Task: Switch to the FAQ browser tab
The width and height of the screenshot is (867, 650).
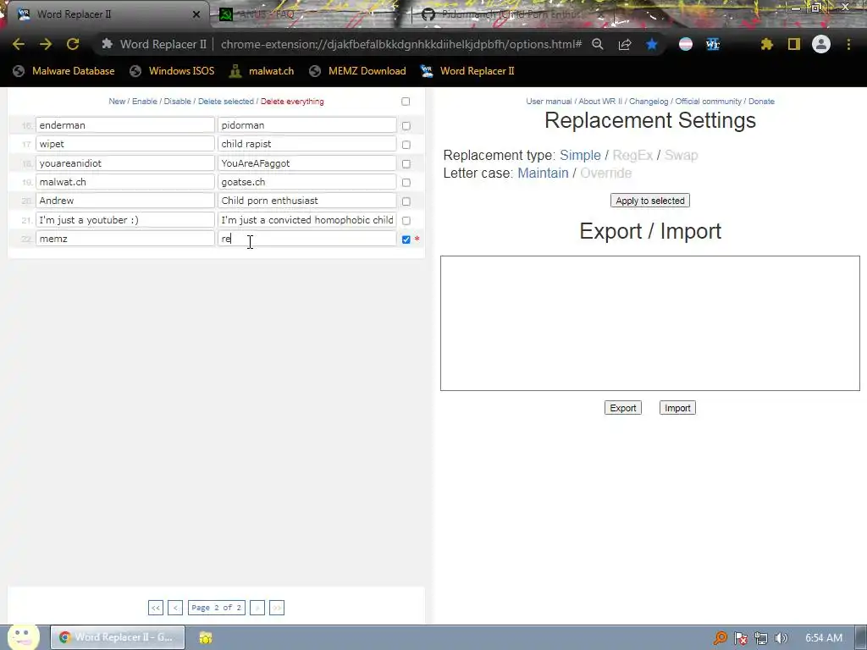Action: 310,14
